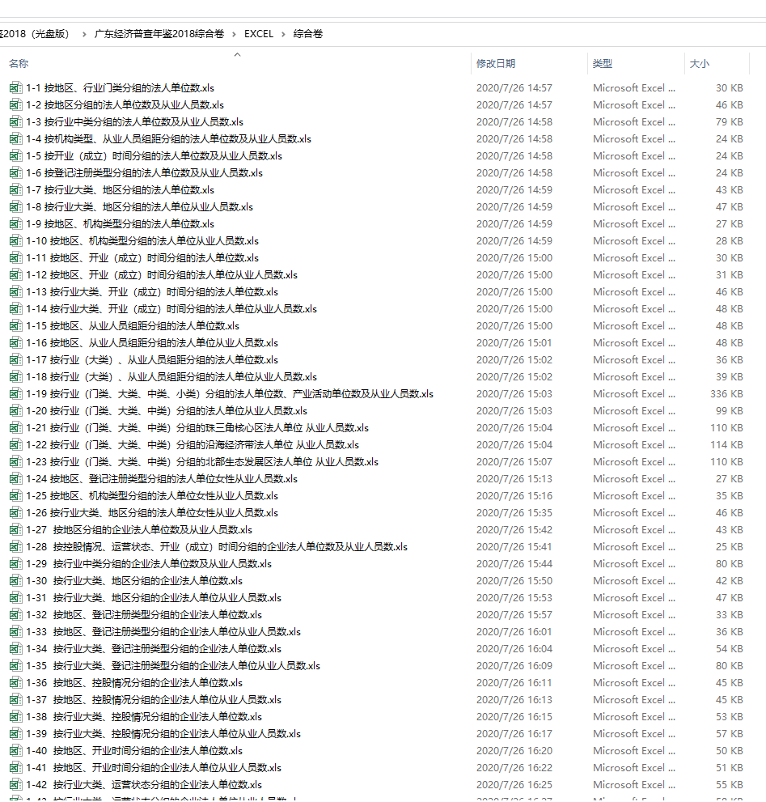Expand chevron after EXCEL breadcrumb
The width and height of the screenshot is (766, 802).
pyautogui.click(x=283, y=34)
